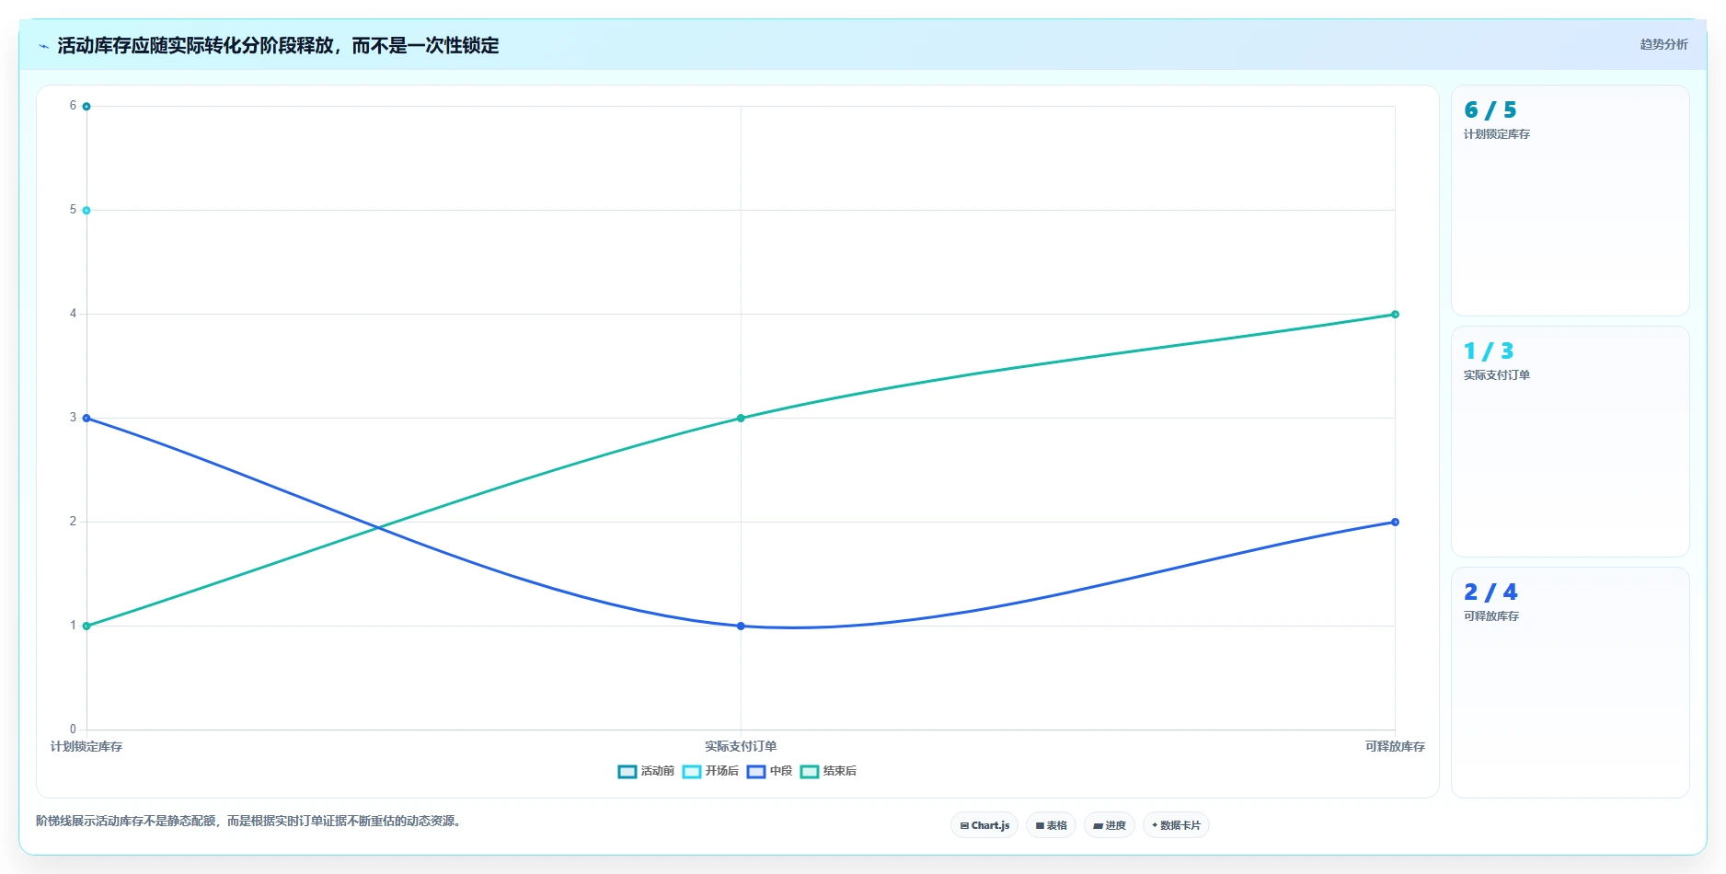
Task: Click the 结束后 legend label text
Action: pyautogui.click(x=840, y=771)
